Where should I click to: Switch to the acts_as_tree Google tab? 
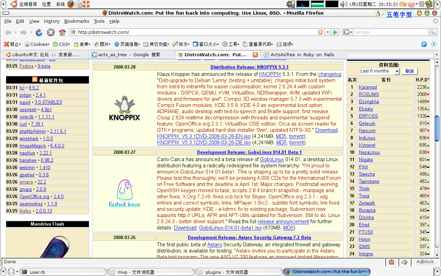coord(132,55)
